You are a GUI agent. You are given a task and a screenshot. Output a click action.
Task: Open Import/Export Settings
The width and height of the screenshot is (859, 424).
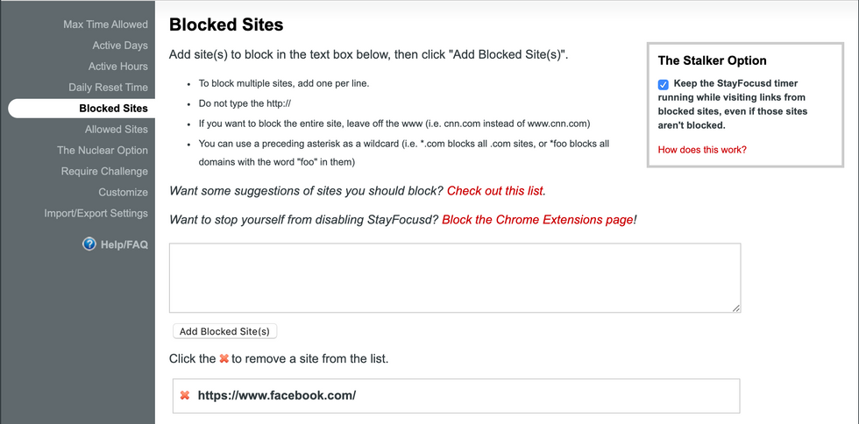click(x=96, y=214)
